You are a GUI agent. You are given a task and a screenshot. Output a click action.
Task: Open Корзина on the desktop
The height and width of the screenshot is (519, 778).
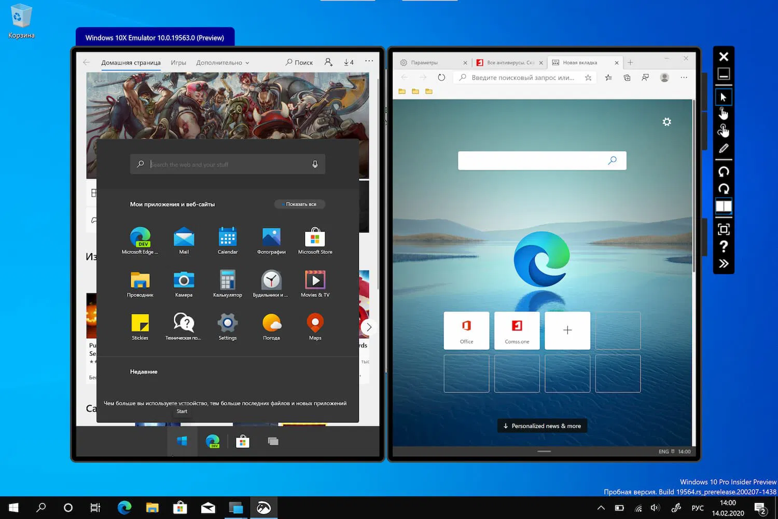20,16
